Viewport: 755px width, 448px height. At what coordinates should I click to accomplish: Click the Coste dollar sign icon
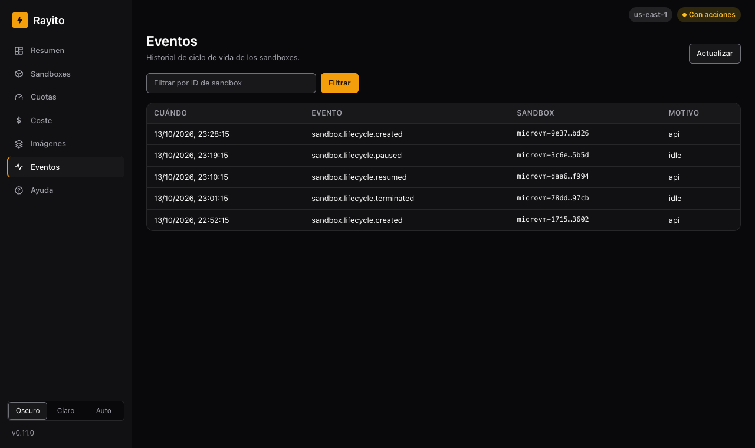tap(19, 121)
